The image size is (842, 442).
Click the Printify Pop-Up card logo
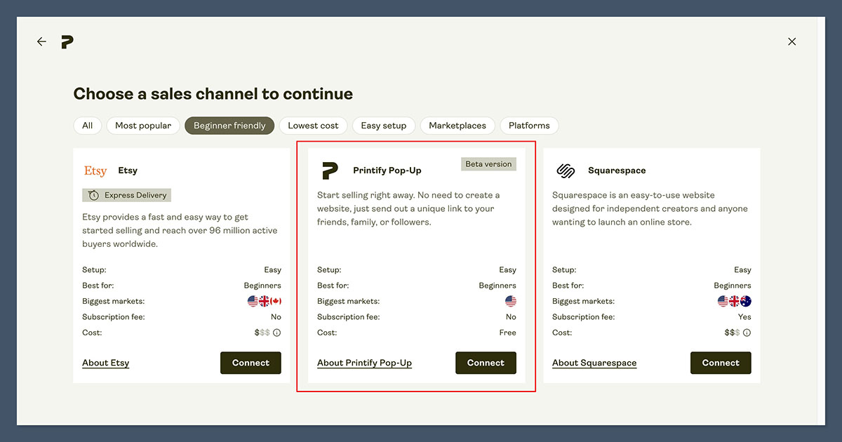coord(330,170)
